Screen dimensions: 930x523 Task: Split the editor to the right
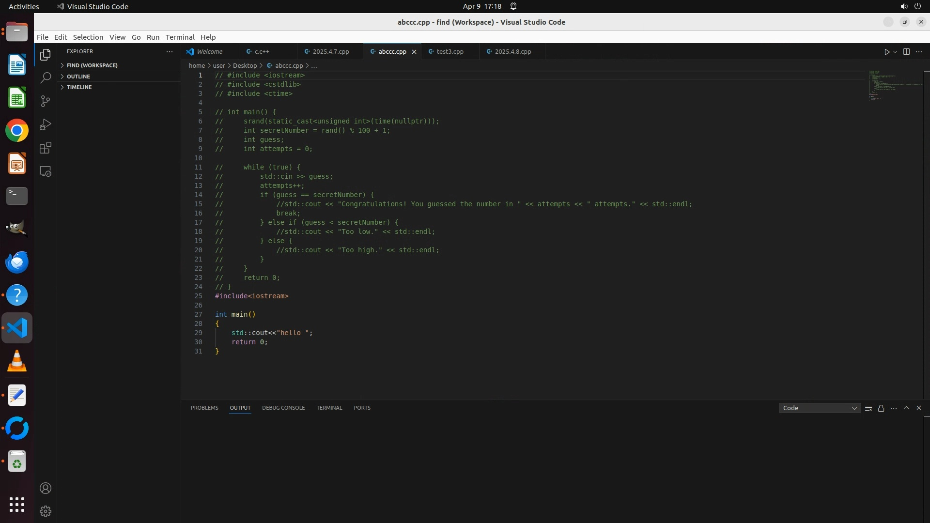pos(906,52)
